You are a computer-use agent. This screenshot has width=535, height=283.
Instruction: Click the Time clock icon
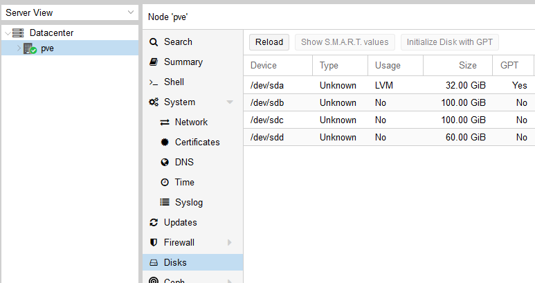coord(165,183)
